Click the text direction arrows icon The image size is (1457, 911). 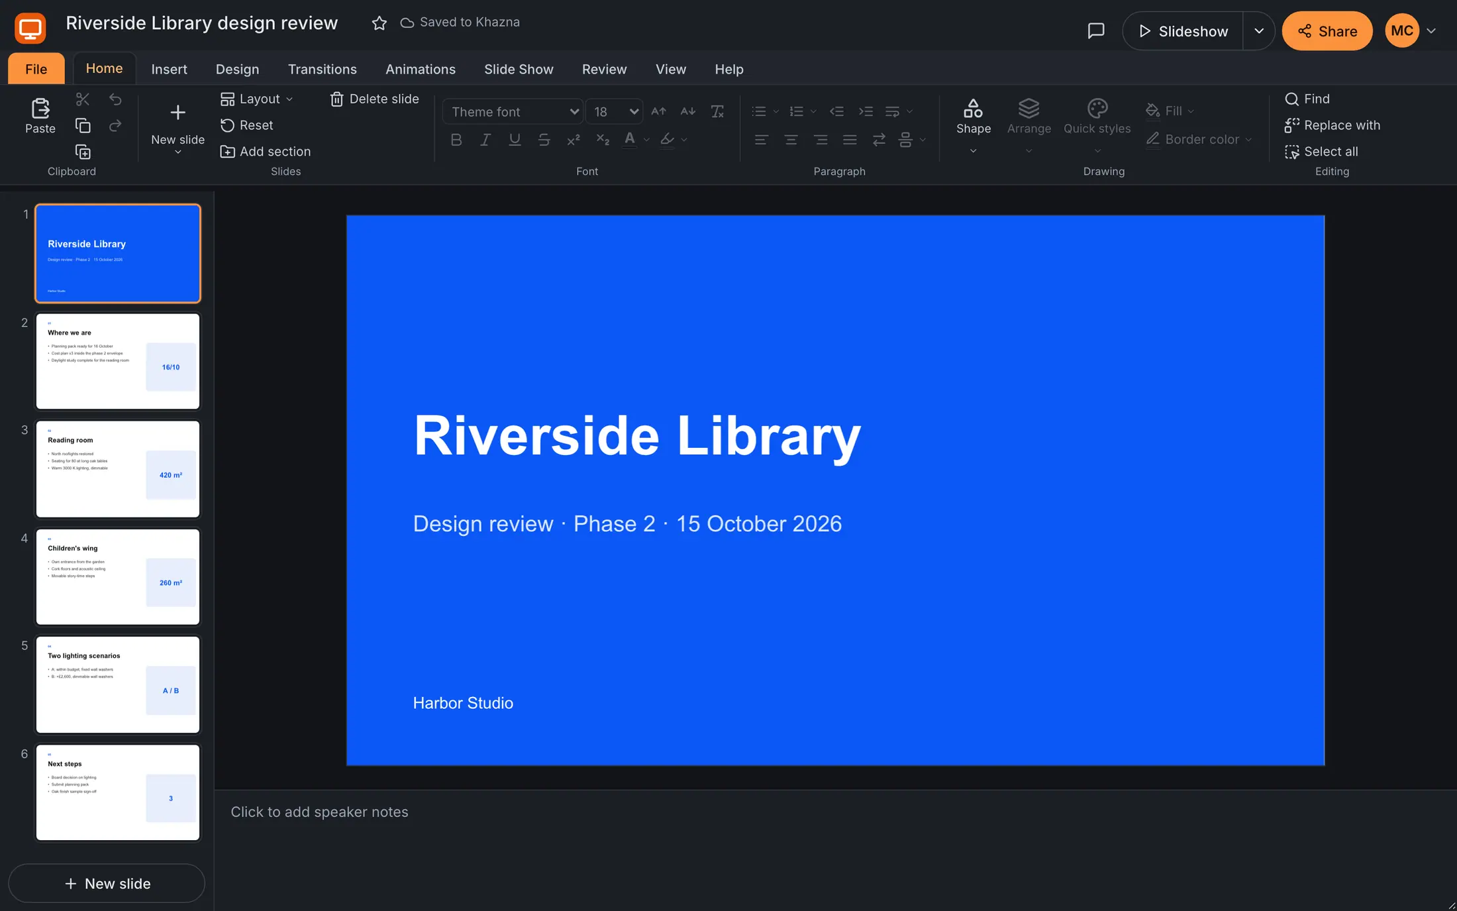pyautogui.click(x=879, y=140)
